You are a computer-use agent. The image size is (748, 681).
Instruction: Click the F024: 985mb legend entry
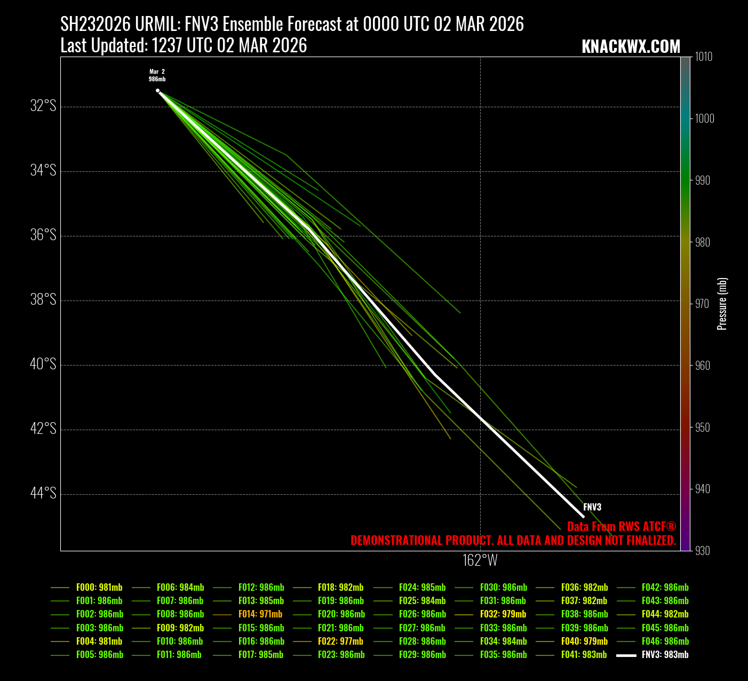click(422, 588)
